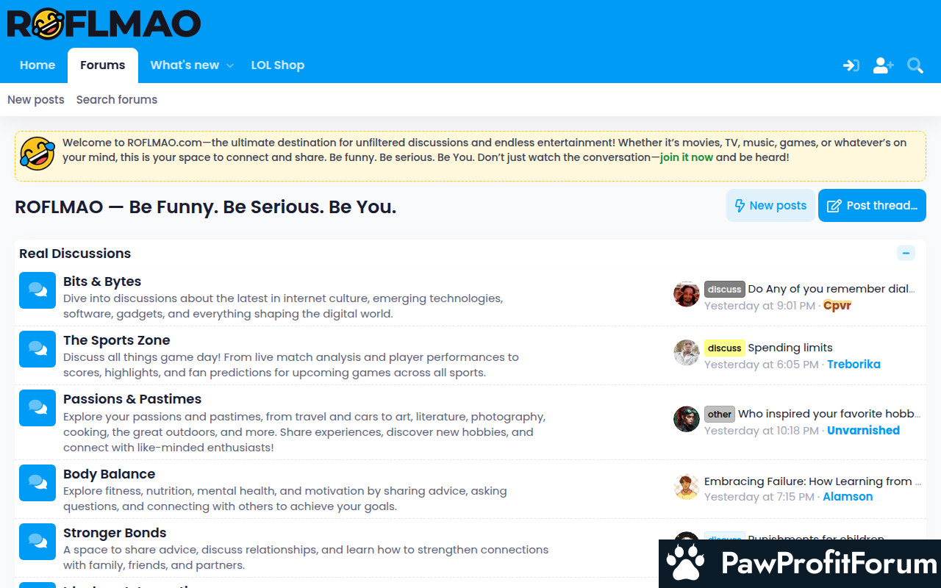Collapse the Real Discussions category
The height and width of the screenshot is (588, 941).
point(906,253)
